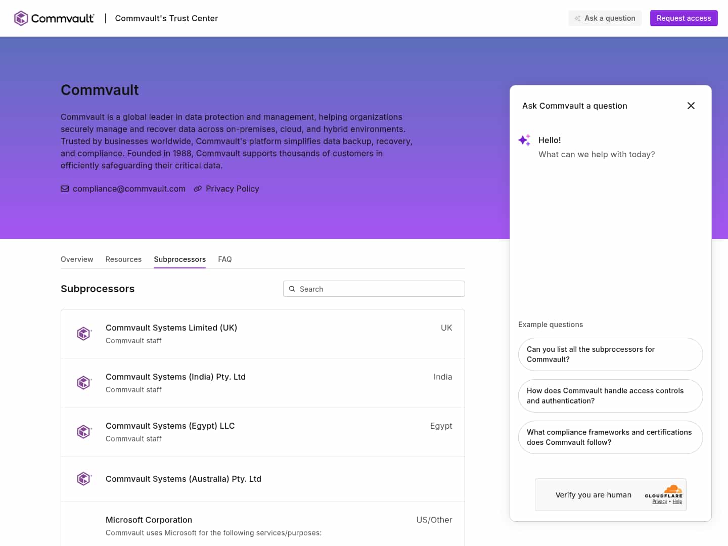Screen dimensions: 728x546
Task: Open the FAQ tab
Action: coord(225,259)
